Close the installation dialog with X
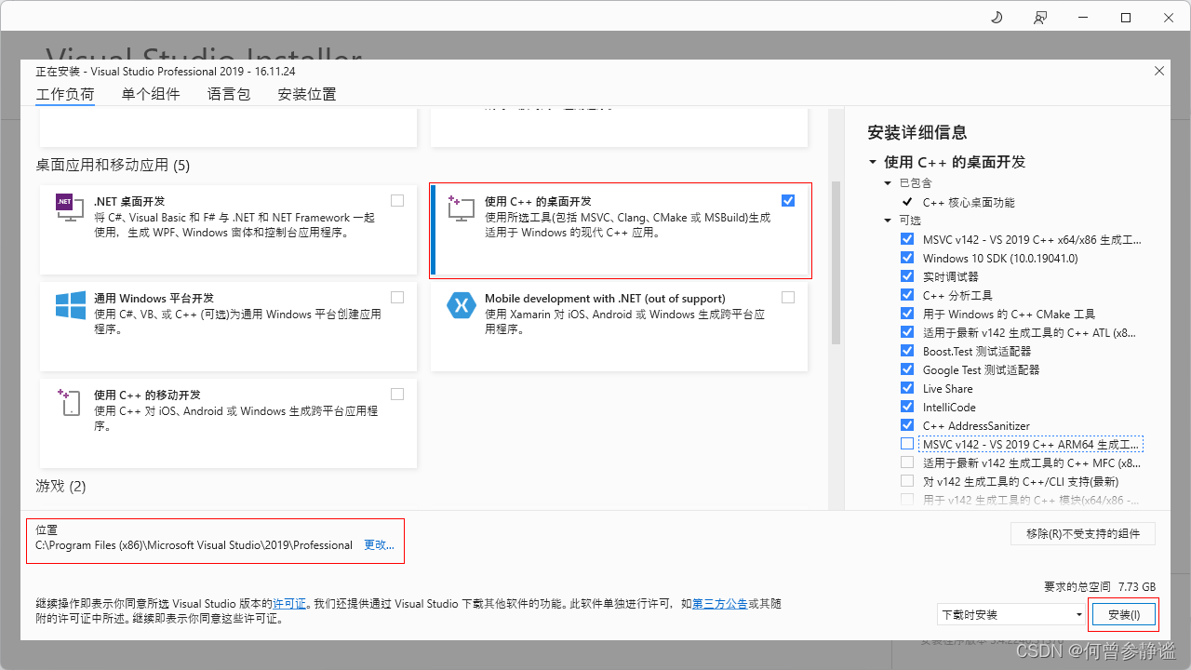Screen dimensions: 1191x670 pos(1158,71)
